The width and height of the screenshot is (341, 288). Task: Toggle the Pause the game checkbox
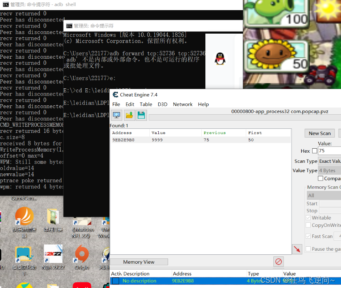click(x=308, y=249)
